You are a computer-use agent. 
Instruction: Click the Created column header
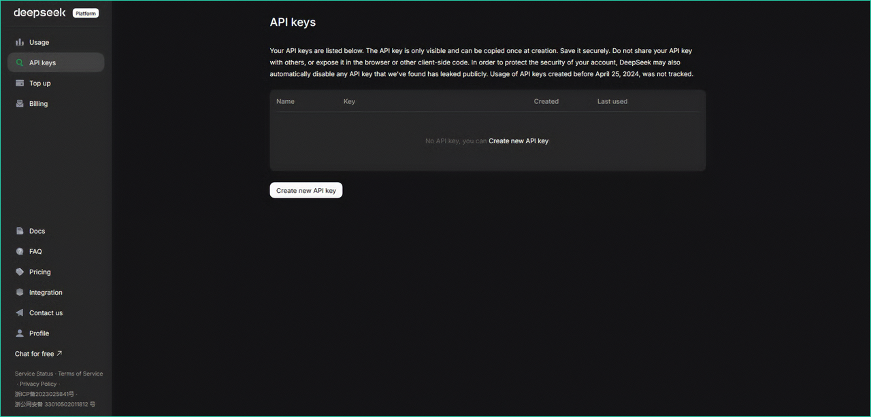[546, 101]
